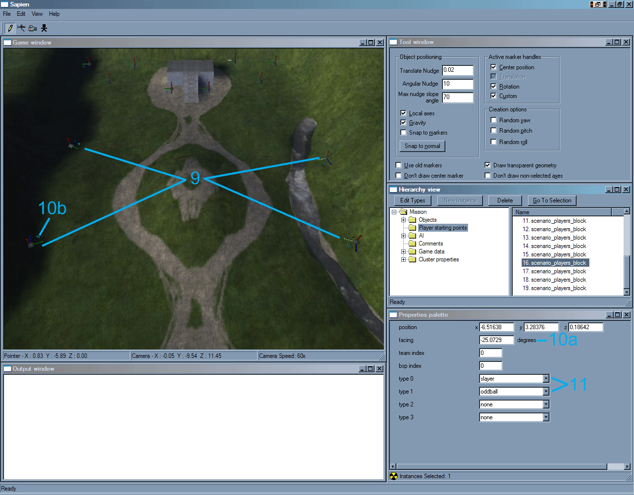Check Don't draw center marker
634x495 pixels.
coord(398,175)
